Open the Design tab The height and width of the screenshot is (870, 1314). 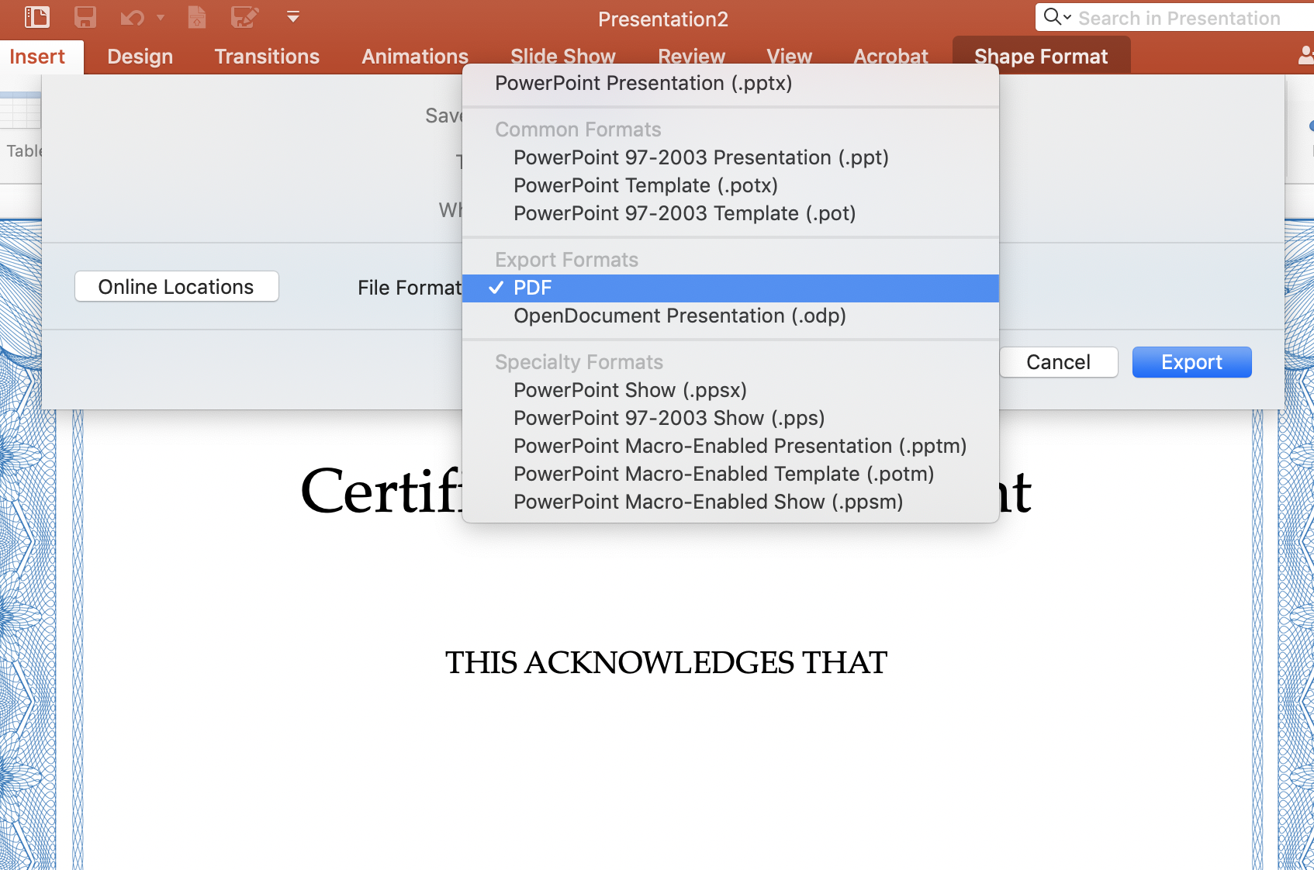140,57
